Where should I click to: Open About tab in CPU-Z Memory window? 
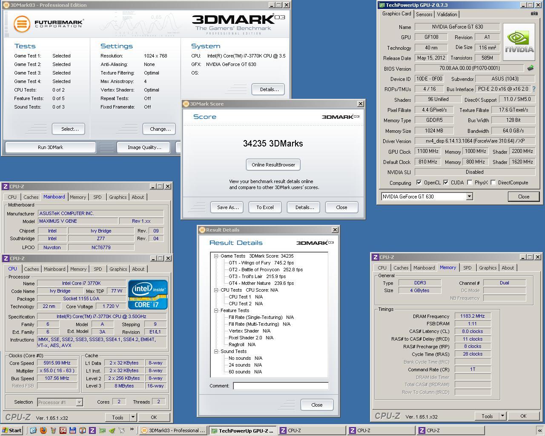click(x=508, y=268)
